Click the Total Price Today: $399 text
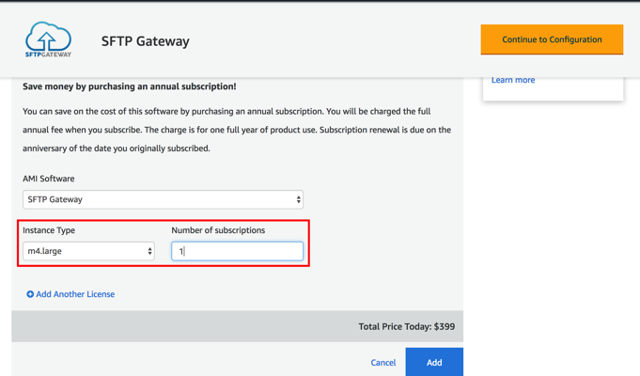This screenshot has width=640, height=376. [407, 326]
